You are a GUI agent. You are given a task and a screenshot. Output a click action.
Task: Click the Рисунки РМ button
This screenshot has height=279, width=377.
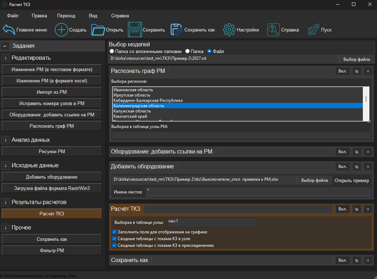point(52,152)
